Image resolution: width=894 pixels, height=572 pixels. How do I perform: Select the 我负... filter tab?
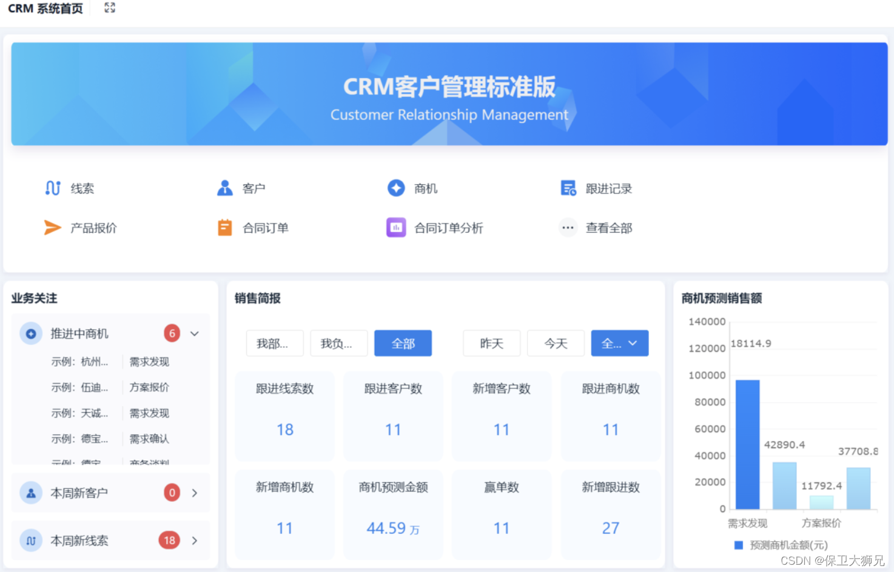[339, 344]
